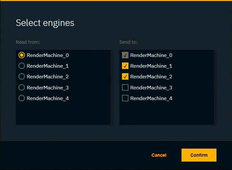
Task: Click the RenderMachine_1 text in Read from list
Action: click(x=48, y=66)
